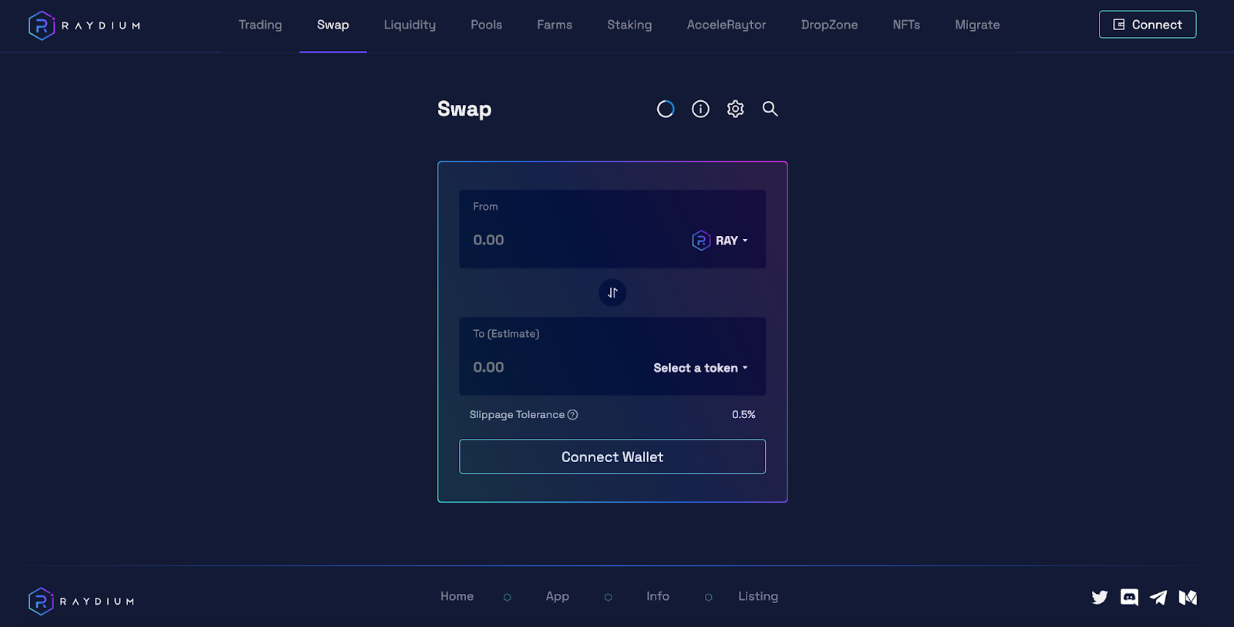
Task: Swap token direction with arrows button
Action: (x=612, y=292)
